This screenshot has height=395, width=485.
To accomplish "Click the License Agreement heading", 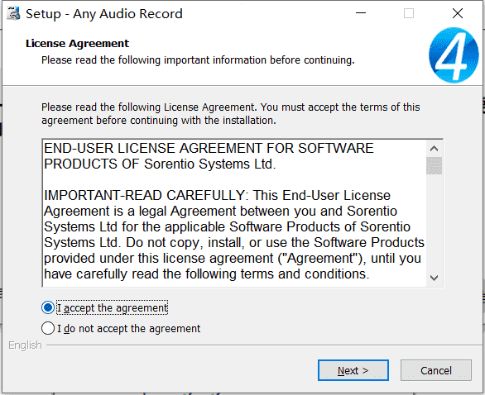I will (77, 44).
